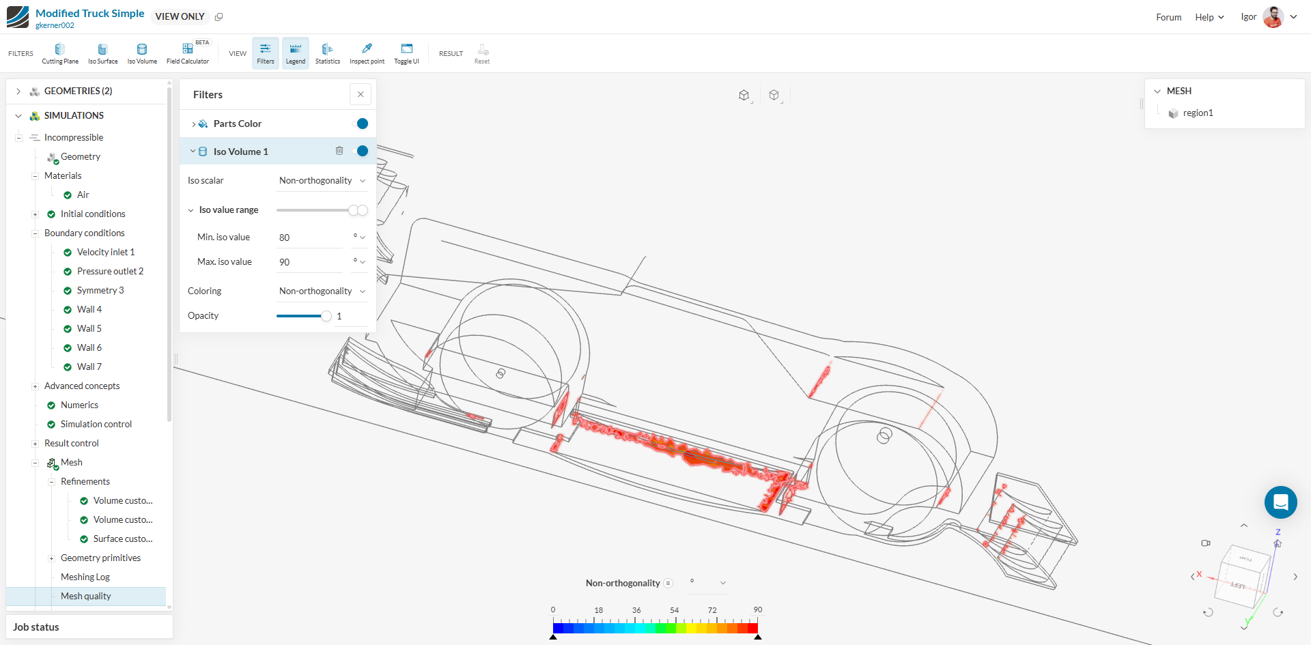1311x645 pixels.
Task: Open the Cutting Plane filter tool
Action: (x=60, y=53)
